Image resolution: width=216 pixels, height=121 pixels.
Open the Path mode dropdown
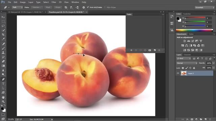17,7
